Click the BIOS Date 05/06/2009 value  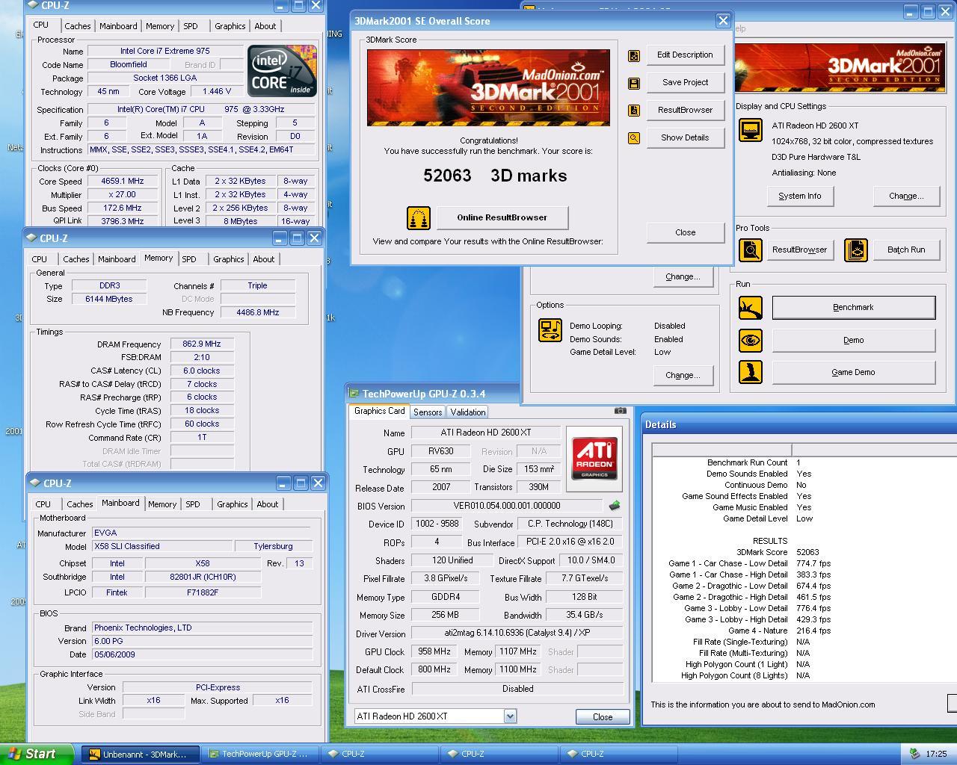coord(202,655)
